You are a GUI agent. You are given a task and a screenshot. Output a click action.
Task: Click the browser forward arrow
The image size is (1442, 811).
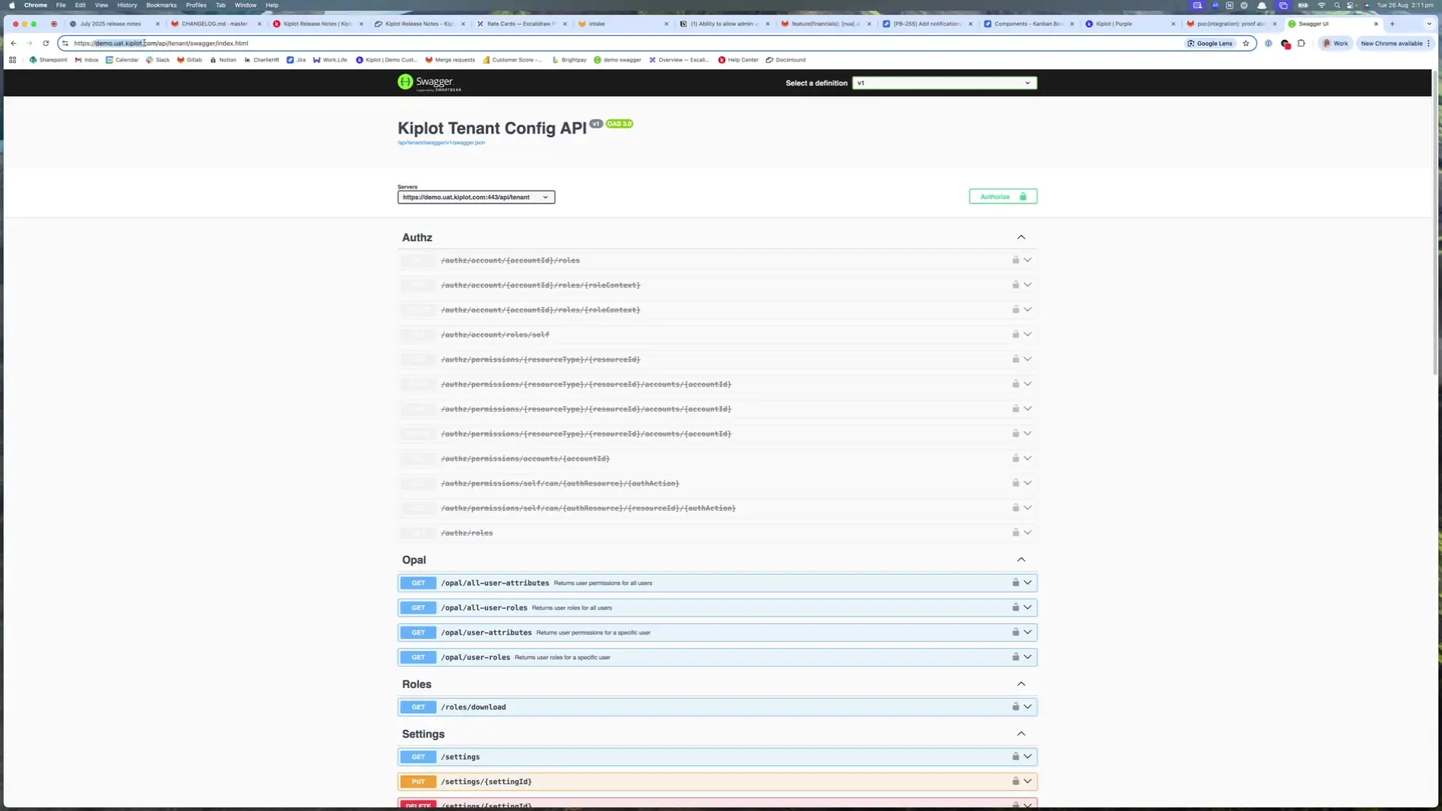[x=30, y=44]
